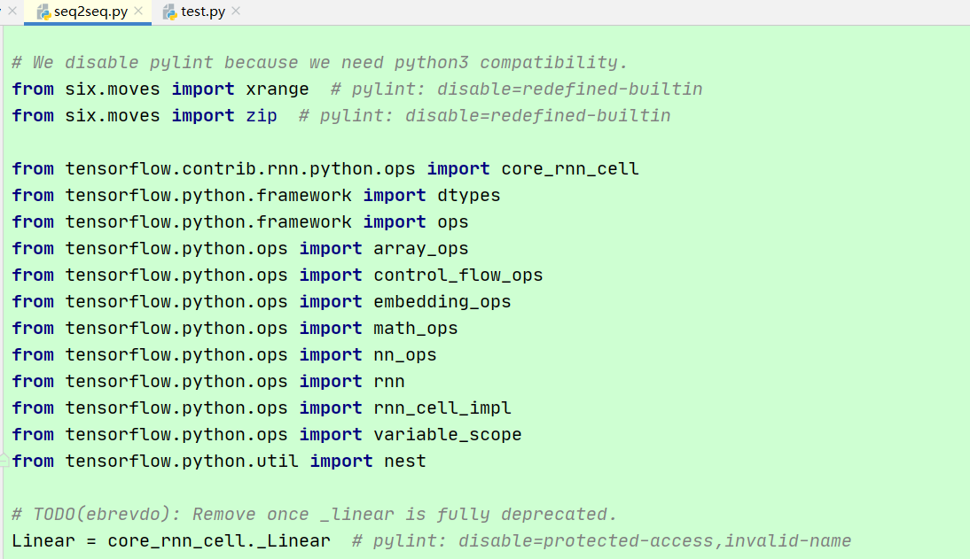This screenshot has width=970, height=559.
Task: Close the seq2seq.py tab
Action: (x=139, y=12)
